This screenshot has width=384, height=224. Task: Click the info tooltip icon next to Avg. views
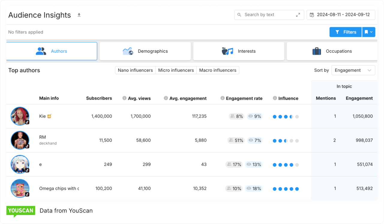tap(124, 98)
